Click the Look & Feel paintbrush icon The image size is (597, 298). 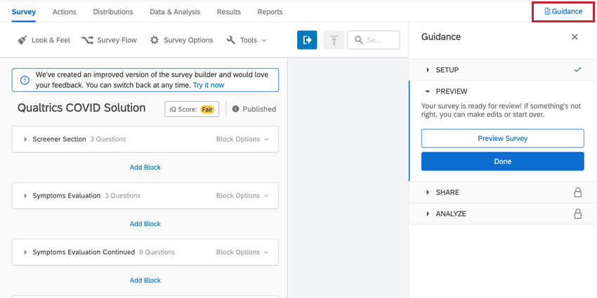(x=22, y=40)
